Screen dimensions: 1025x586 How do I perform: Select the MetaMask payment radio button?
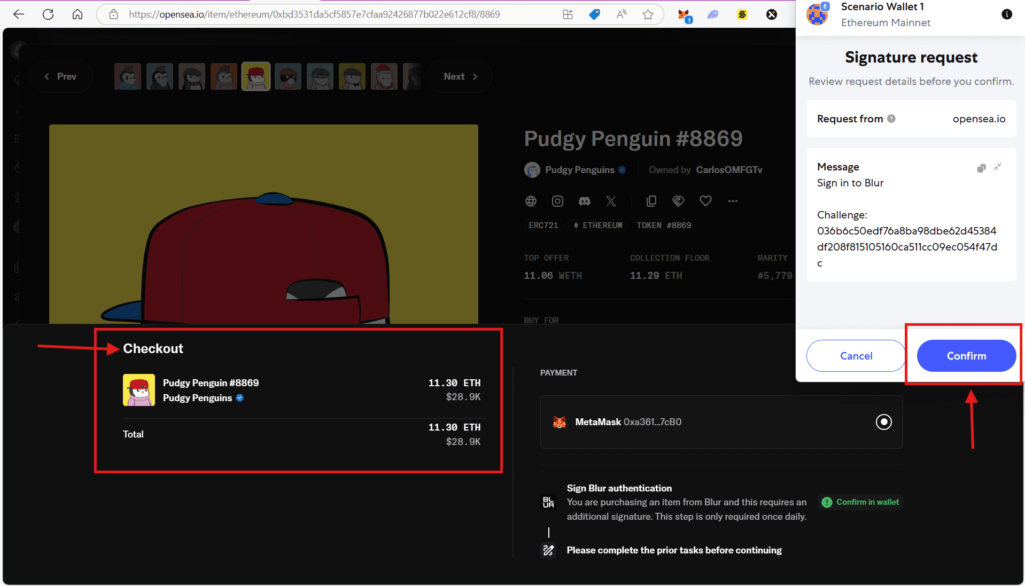884,422
